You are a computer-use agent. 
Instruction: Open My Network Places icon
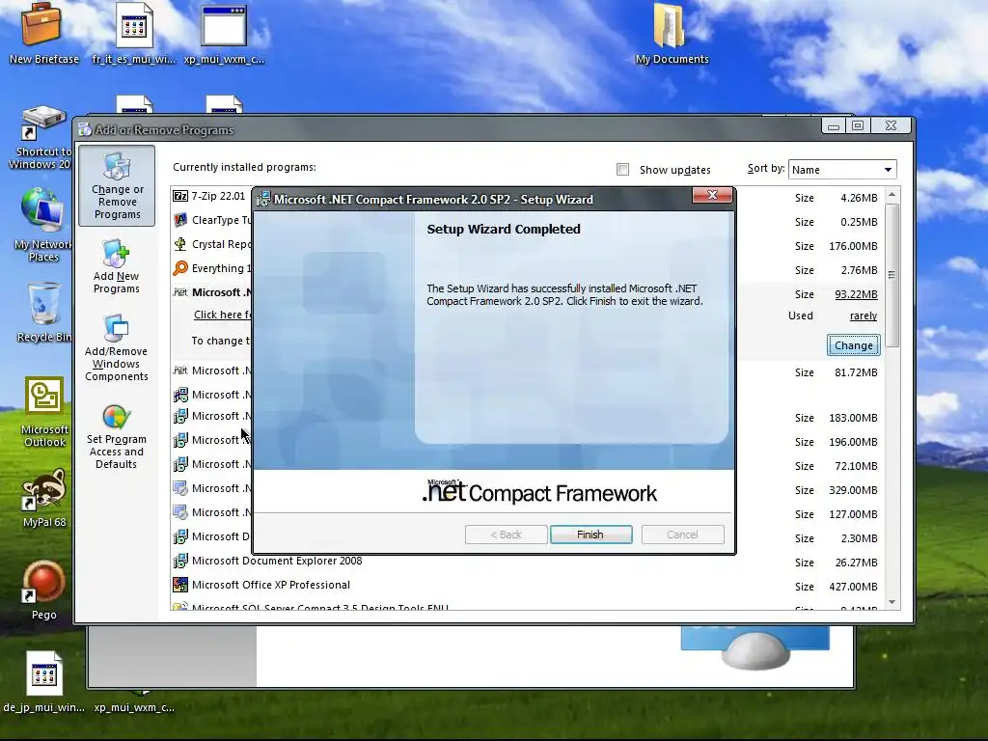[42, 225]
